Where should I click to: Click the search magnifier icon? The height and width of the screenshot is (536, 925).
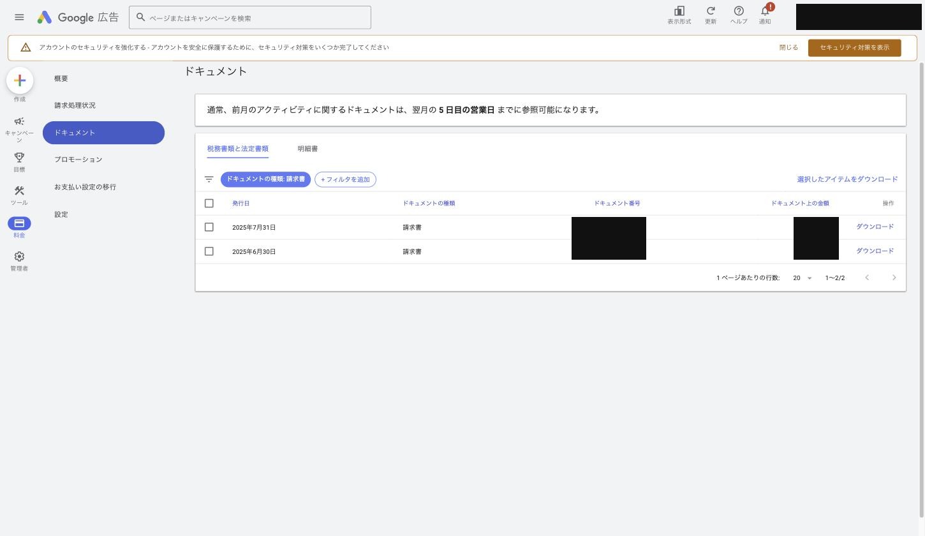141,17
